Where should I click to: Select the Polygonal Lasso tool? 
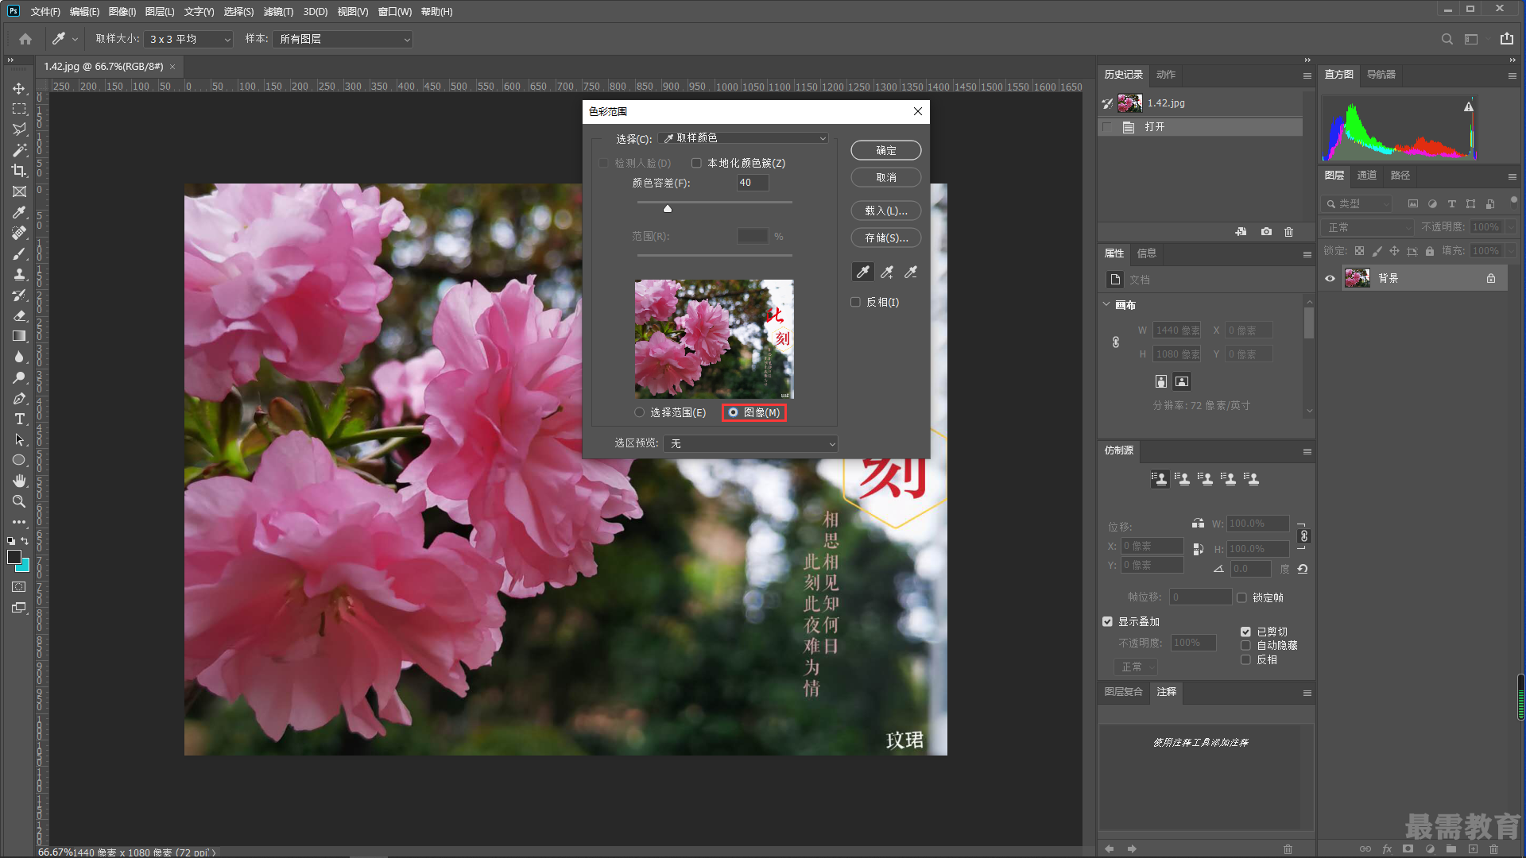click(x=19, y=129)
